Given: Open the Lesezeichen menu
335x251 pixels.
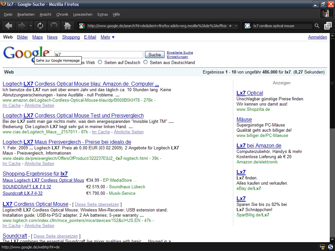Looking at the screenshot, I should coord(83,14).
